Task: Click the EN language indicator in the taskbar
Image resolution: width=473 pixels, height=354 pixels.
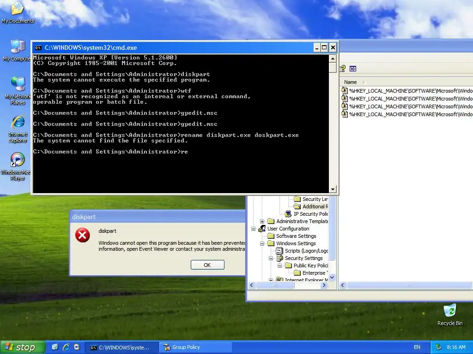Action: (x=417, y=347)
